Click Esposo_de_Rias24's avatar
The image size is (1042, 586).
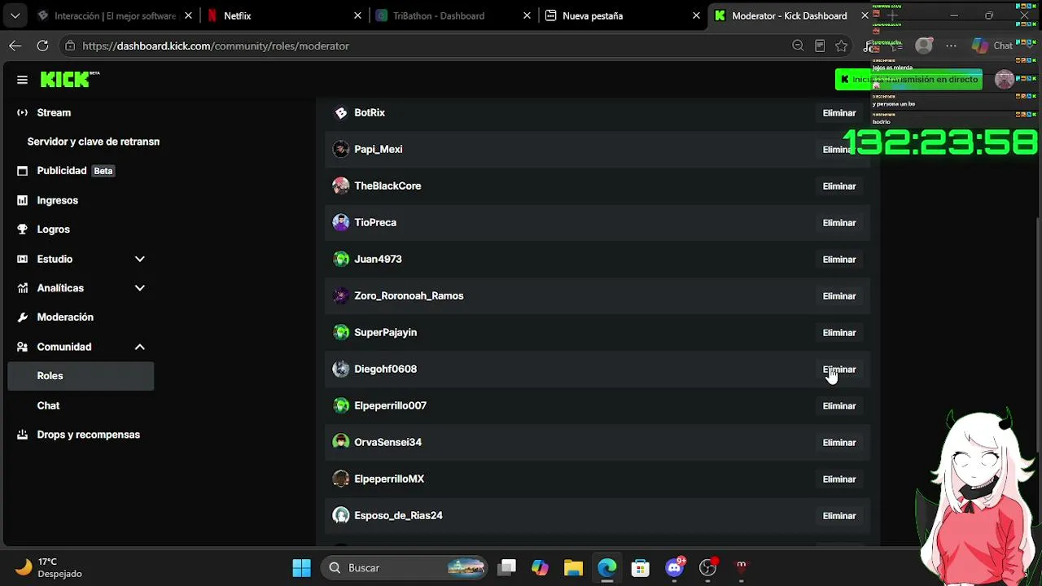click(341, 515)
